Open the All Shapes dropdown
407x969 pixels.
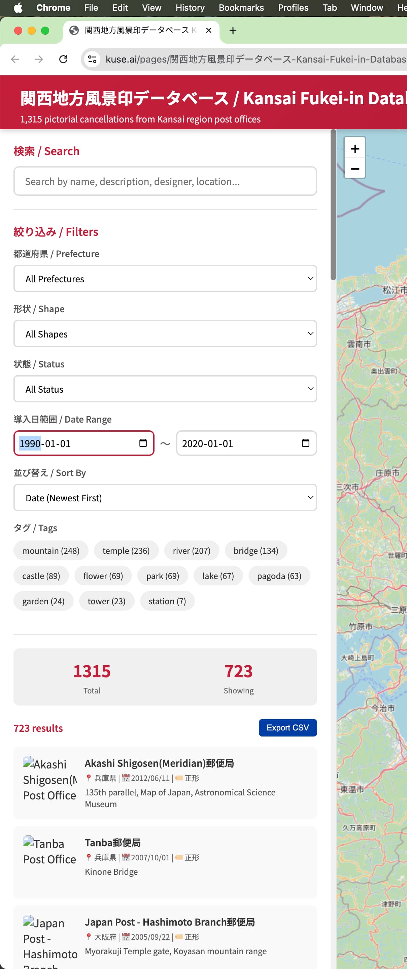pos(165,334)
